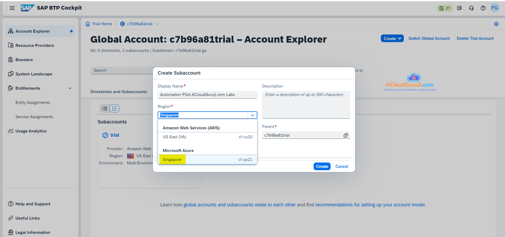Switch to list view layout
The image size is (505, 237).
[x=105, y=108]
